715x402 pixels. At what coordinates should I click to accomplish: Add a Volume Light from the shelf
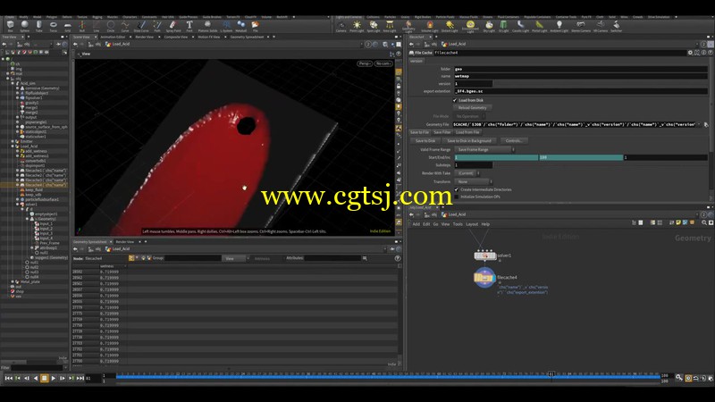coord(429,27)
